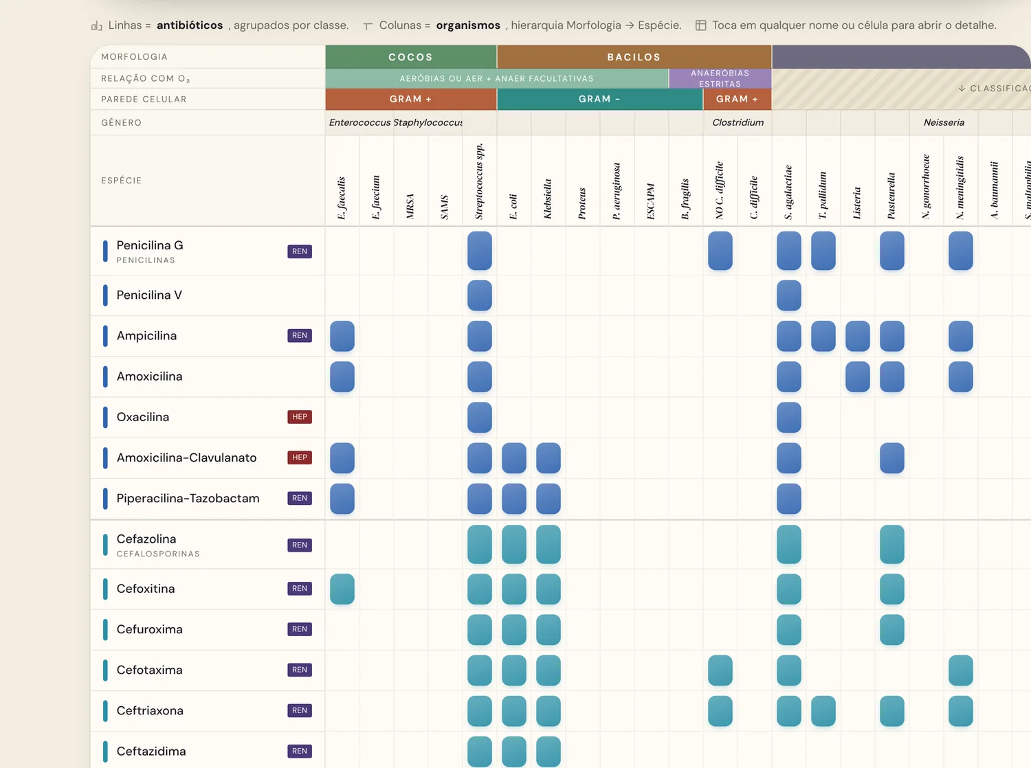Click the REN badge on Ceftazidima
1031x768 pixels.
click(x=300, y=751)
